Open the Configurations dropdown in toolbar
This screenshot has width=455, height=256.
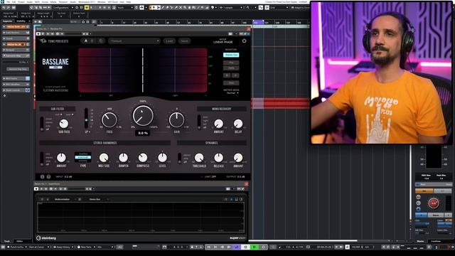(x=63, y=8)
